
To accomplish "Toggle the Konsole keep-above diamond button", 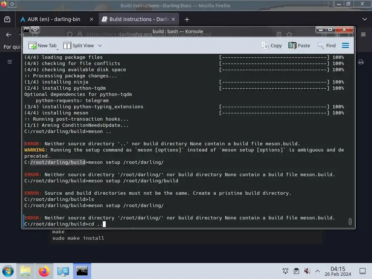I will pyautogui.click(x=35, y=30).
